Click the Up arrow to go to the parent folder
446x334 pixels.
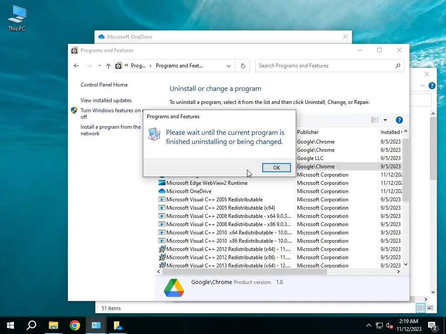108,66
